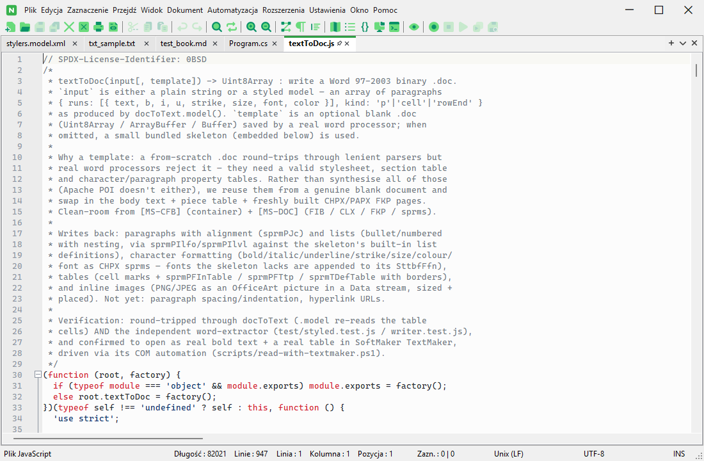Zoom out with the minus magnifier icon
Viewport: 704px width, 461px height.
[x=266, y=27]
